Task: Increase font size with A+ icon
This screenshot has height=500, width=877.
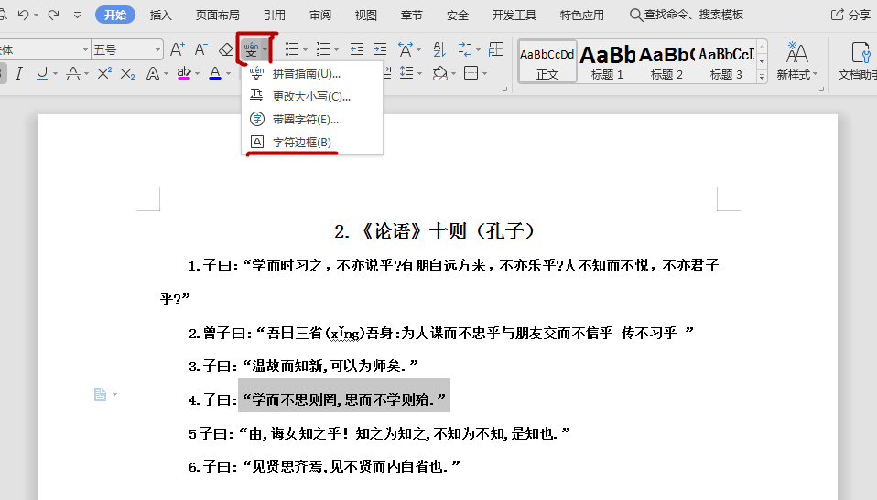Action: point(178,49)
